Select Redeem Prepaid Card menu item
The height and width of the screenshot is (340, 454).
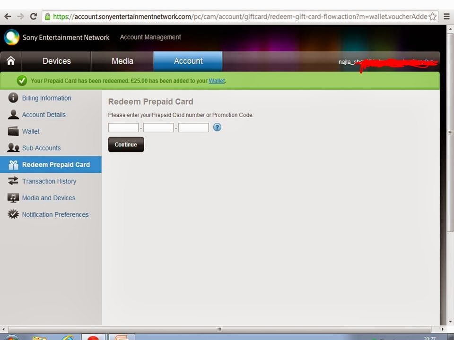click(51, 164)
